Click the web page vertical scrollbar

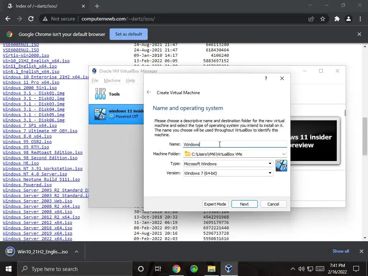[x=365, y=136]
